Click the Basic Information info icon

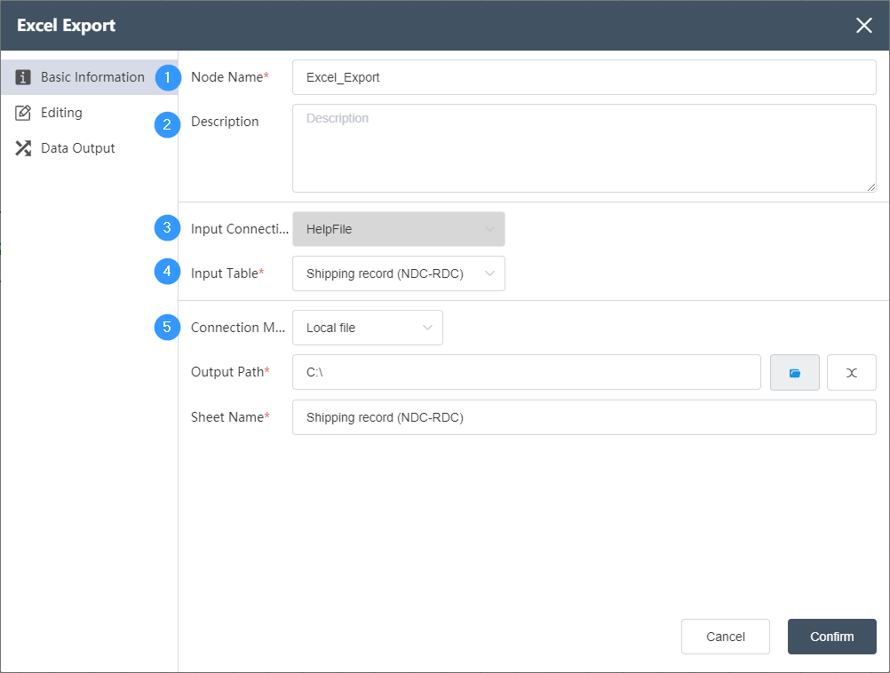[23, 77]
